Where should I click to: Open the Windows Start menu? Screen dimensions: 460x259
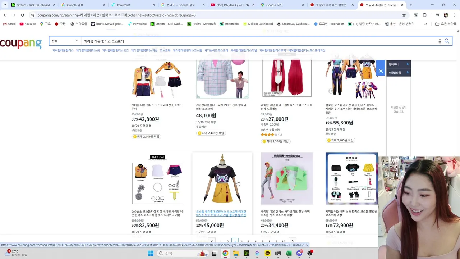(151, 253)
